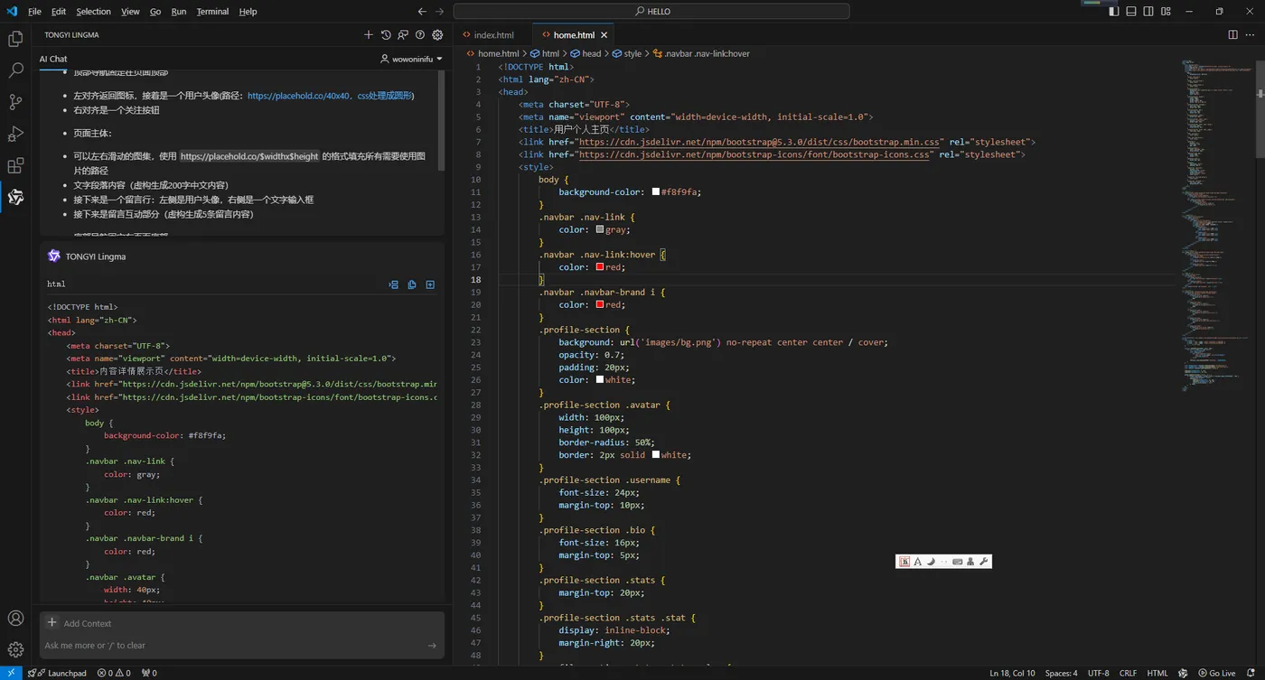Go back with the navigation arrow
The height and width of the screenshot is (680, 1265).
422,12
